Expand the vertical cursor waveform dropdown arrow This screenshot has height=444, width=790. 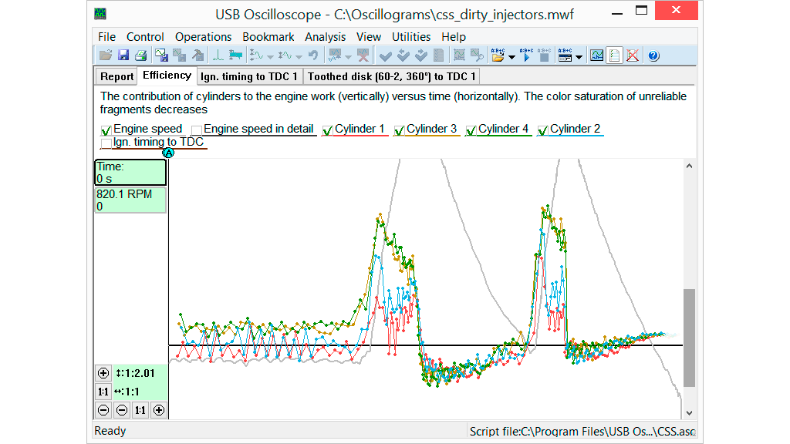pos(271,57)
